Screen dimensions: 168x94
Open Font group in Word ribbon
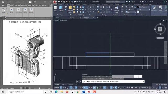(x=12, y=11)
